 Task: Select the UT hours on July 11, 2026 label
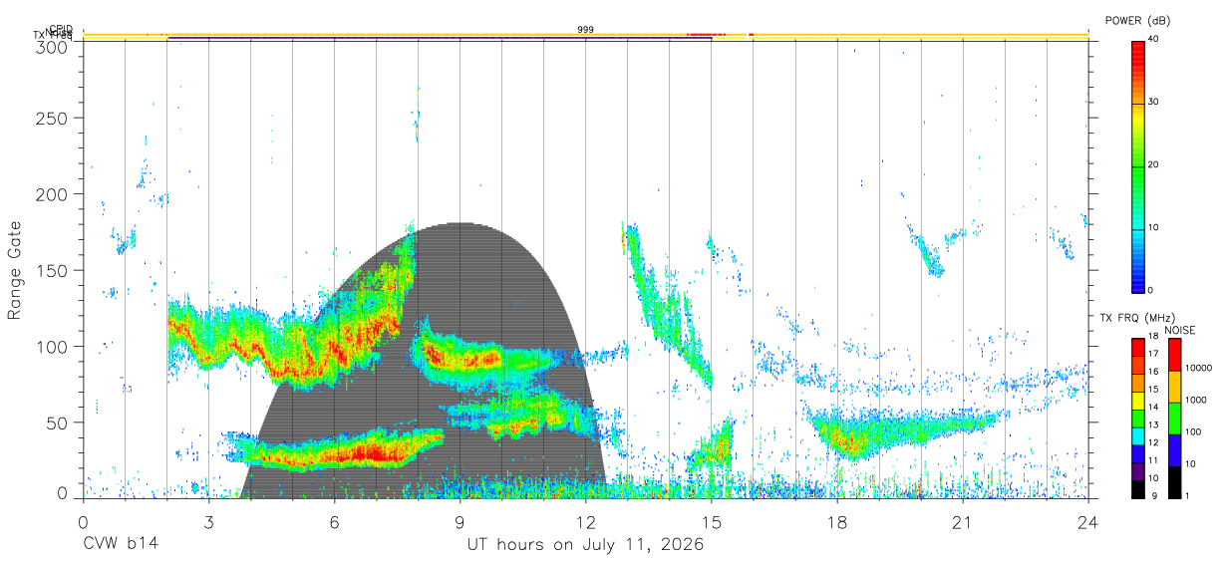pyautogui.click(x=585, y=544)
